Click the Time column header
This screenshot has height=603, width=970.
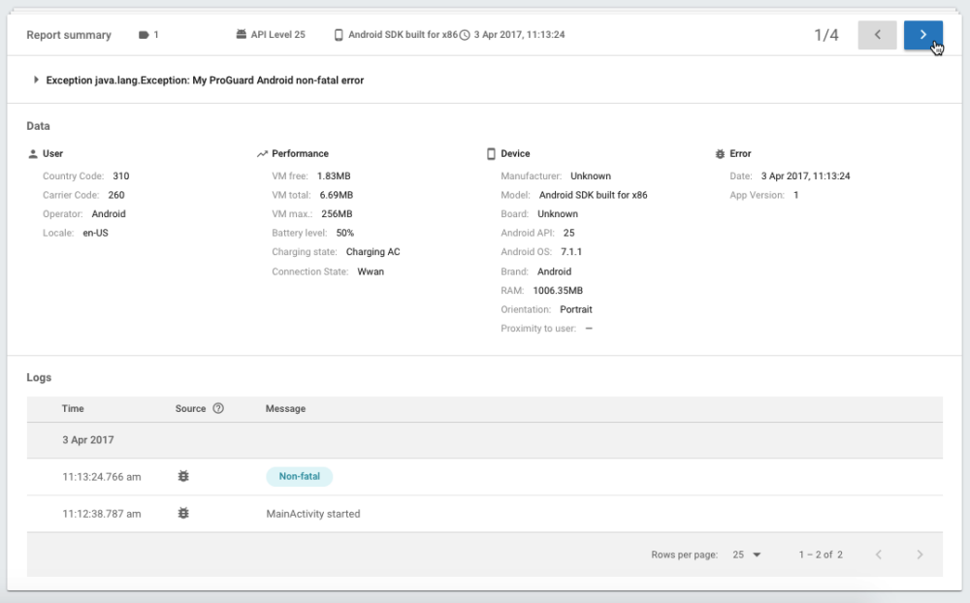(73, 409)
